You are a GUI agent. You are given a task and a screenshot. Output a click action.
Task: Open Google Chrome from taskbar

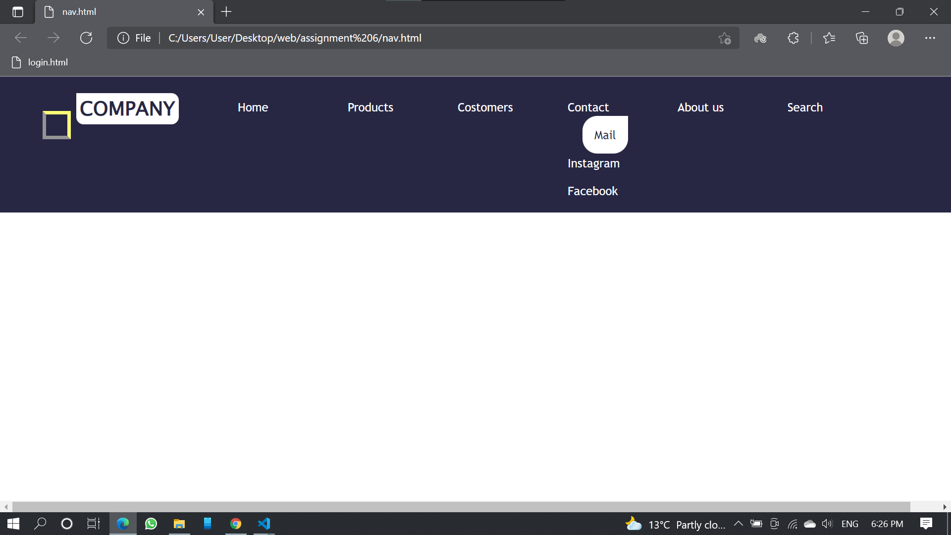236,524
